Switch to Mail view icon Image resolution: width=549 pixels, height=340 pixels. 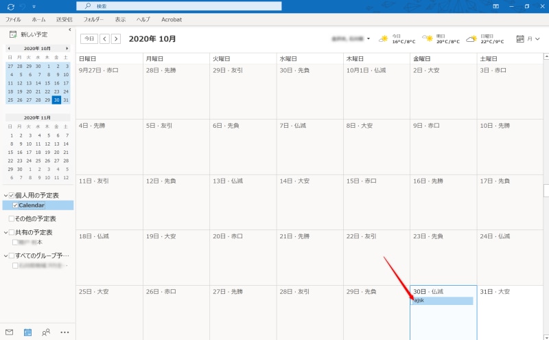10,332
